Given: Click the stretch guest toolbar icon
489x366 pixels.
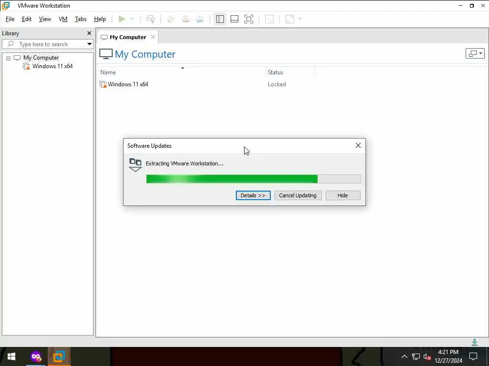Looking at the screenshot, I should 290,19.
